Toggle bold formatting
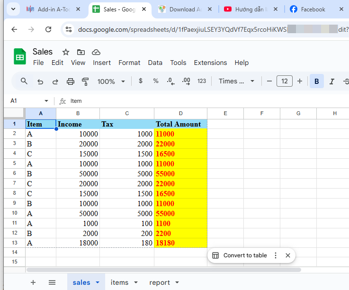349x290 pixels. [316, 82]
